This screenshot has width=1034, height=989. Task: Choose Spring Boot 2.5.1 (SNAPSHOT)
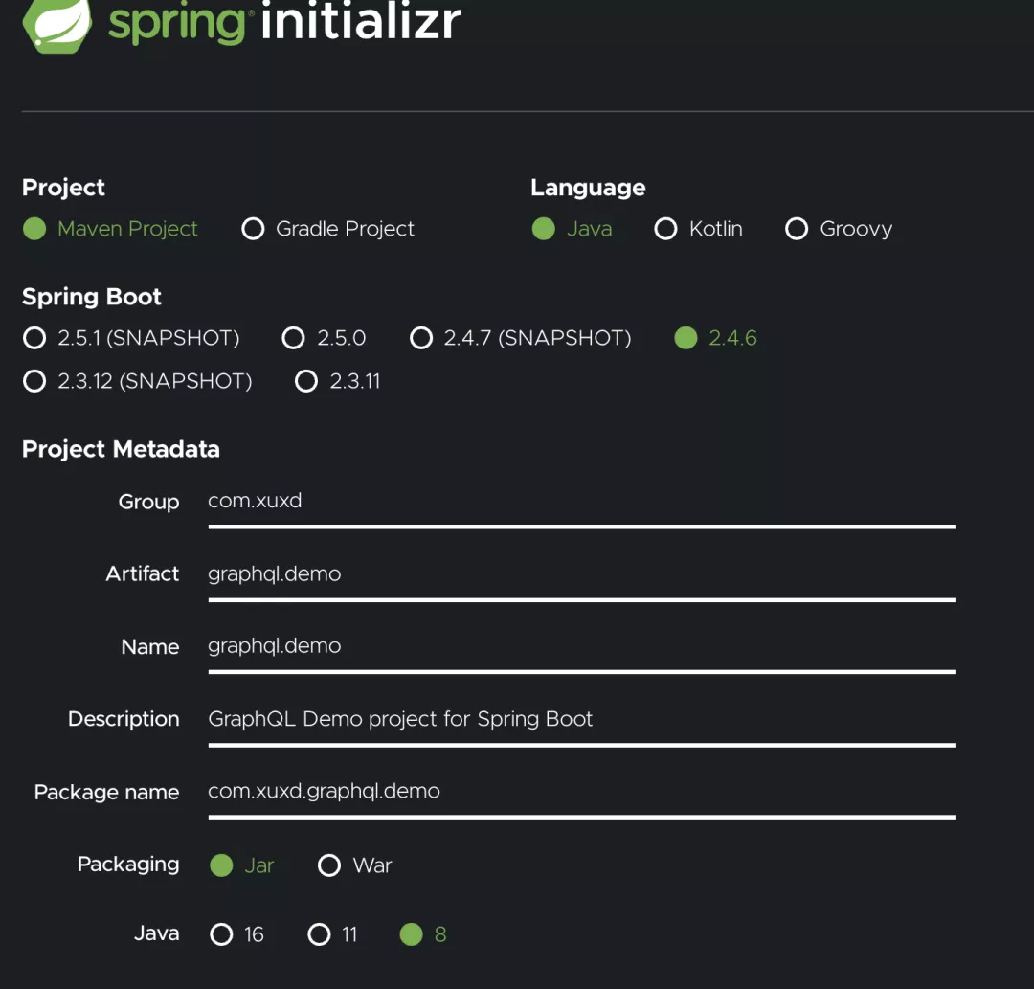pos(34,338)
